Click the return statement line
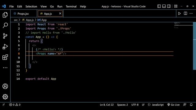 36,41
